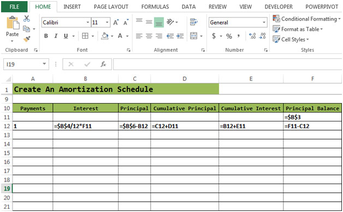The width and height of the screenshot is (343, 212).
Task: Click Cancel X in formula bar
Action: [71, 64]
